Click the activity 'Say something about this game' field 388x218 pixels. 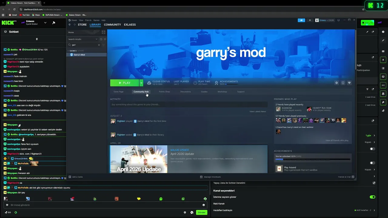tap(189, 104)
